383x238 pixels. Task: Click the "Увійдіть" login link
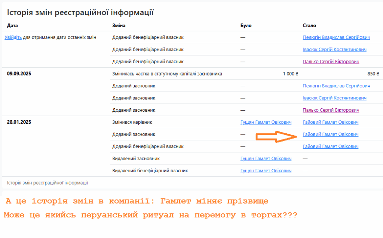pyautogui.click(x=13, y=37)
